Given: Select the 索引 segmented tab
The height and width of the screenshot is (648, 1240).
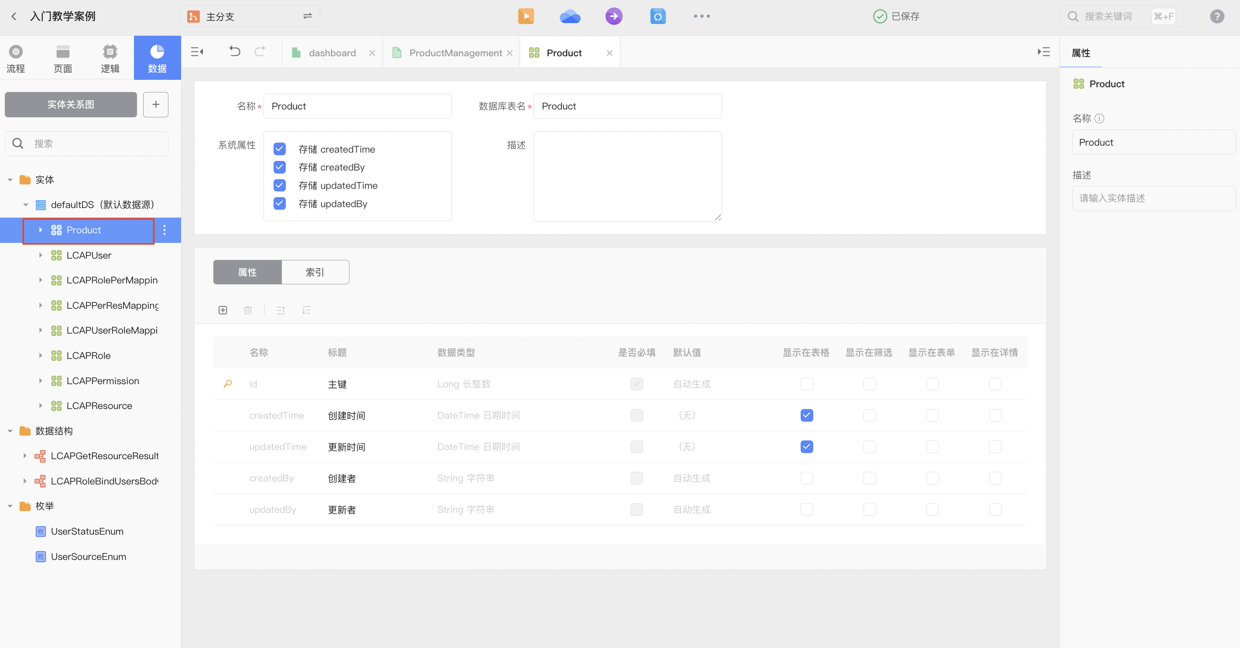Looking at the screenshot, I should click(315, 272).
